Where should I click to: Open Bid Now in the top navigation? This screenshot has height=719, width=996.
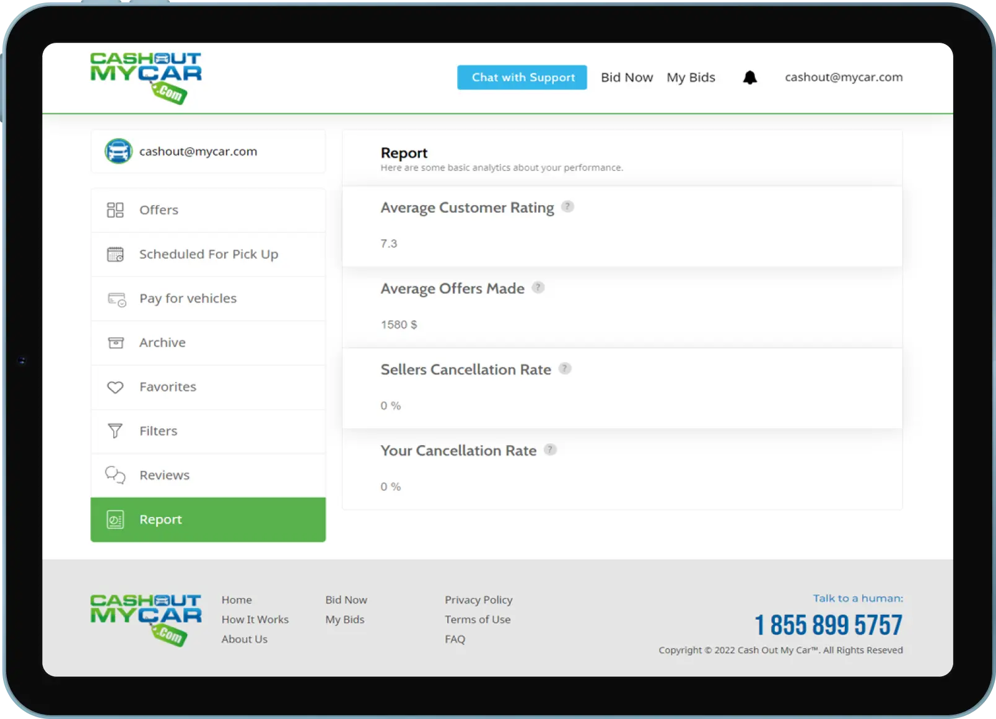coord(626,77)
